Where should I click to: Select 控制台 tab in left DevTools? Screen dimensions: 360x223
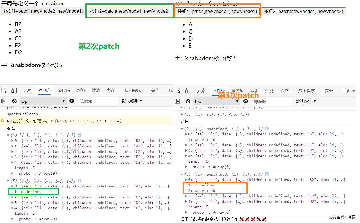point(45,90)
